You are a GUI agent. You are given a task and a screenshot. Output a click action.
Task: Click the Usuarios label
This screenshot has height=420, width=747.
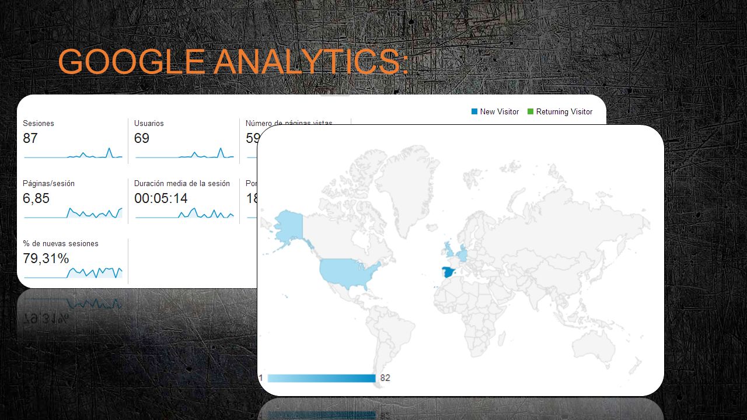point(149,123)
